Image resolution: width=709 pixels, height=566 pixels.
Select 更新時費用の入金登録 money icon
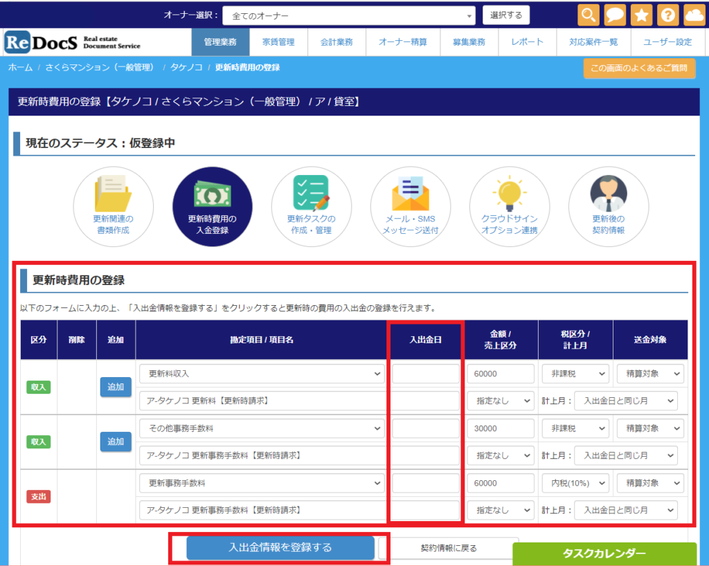coord(212,206)
